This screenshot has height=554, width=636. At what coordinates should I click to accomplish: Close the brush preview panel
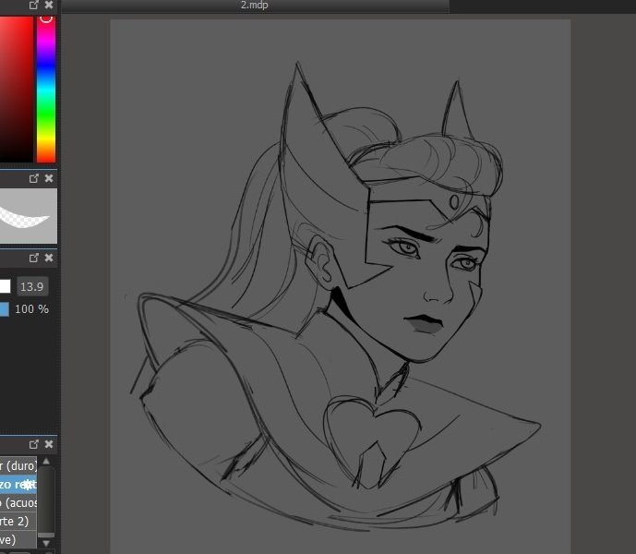point(49,178)
